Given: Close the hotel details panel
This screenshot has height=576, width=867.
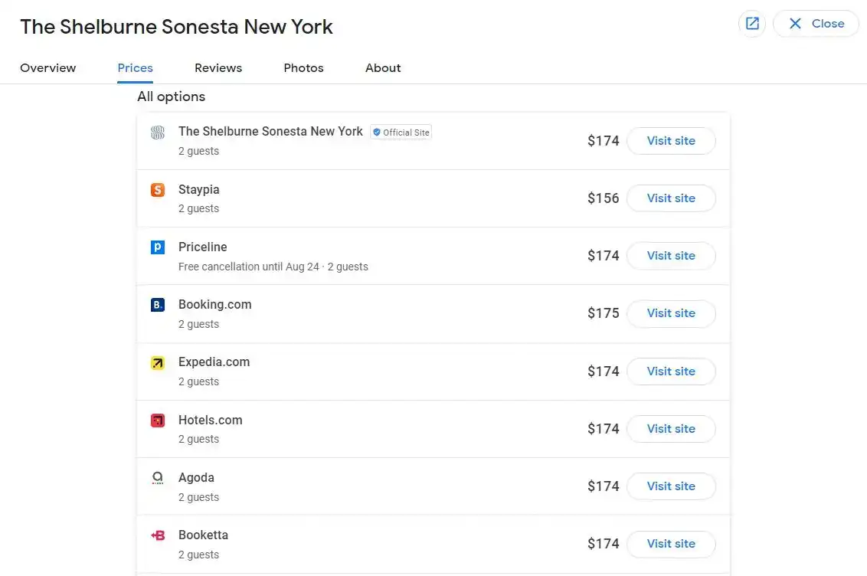Looking at the screenshot, I should point(816,24).
